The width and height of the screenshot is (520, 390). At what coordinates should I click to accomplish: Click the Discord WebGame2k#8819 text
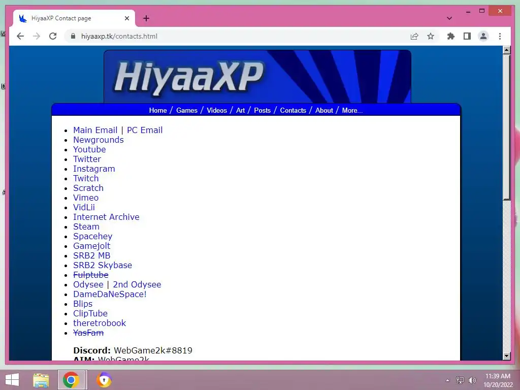(133, 350)
